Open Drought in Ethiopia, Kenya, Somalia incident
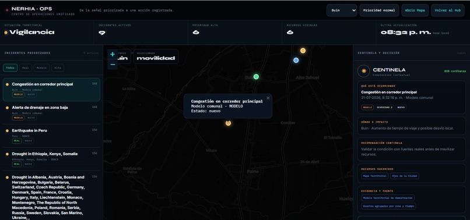This screenshot has height=220, width=470. (51, 159)
